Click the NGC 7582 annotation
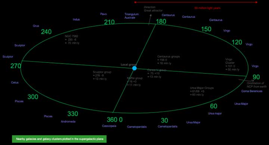 pyautogui.click(x=72, y=40)
